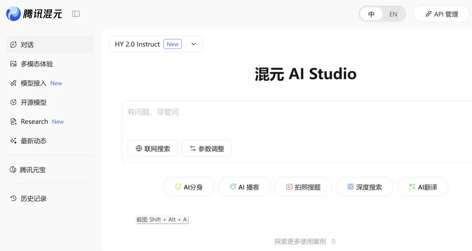This screenshot has width=472, height=251.
Task: Open 历史记录 in the sidebar
Action: [x=50, y=198]
